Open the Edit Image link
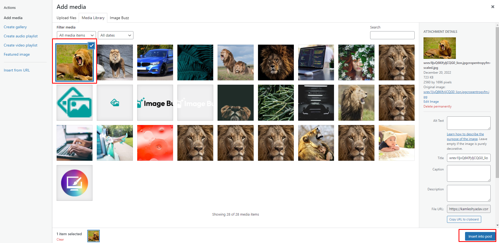499x243 pixels. pos(431,101)
